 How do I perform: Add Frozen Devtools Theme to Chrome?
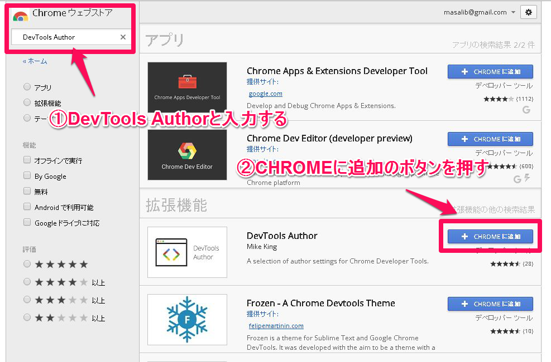490,304
